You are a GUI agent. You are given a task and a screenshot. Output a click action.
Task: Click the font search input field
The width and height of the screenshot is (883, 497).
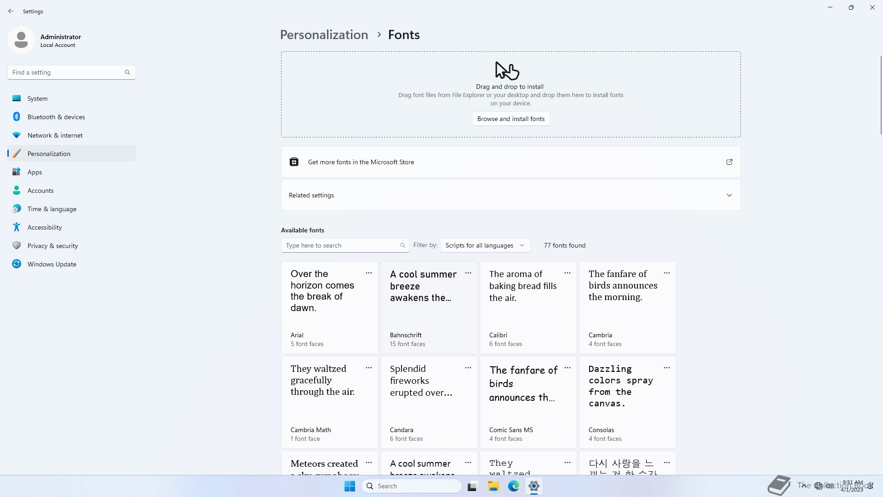coord(340,245)
